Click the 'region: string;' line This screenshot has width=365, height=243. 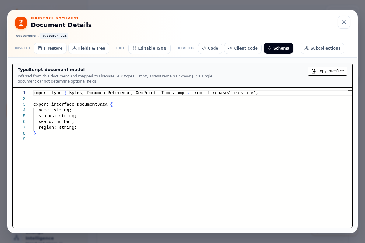click(58, 128)
